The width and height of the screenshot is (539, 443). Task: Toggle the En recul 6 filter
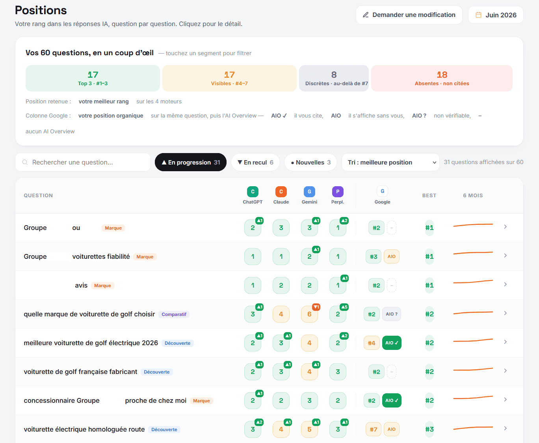tap(255, 162)
